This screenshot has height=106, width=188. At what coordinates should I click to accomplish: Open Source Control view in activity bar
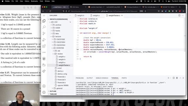[x=44, y=33]
